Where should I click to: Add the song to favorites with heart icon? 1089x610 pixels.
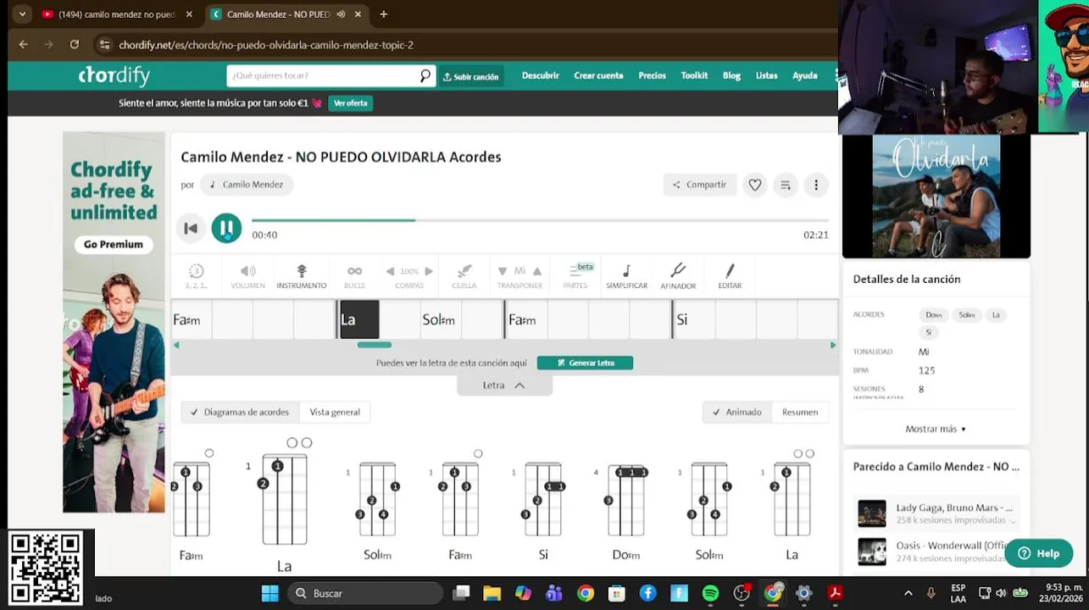[755, 185]
